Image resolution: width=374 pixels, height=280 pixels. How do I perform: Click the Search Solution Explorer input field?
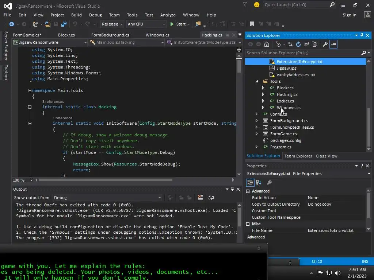coord(303,53)
